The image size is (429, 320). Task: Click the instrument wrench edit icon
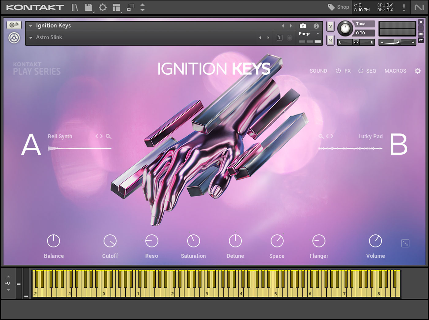coord(14,25)
